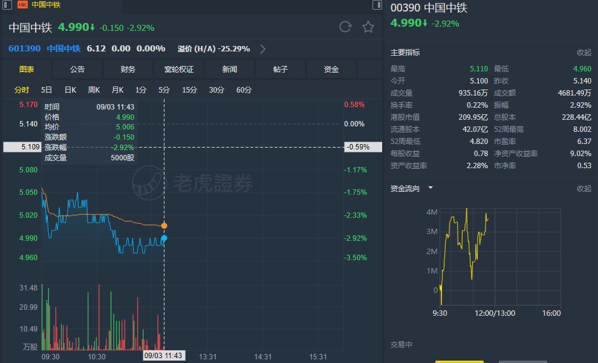
Task: Select the 30分 chart interval
Action: pyautogui.click(x=216, y=90)
